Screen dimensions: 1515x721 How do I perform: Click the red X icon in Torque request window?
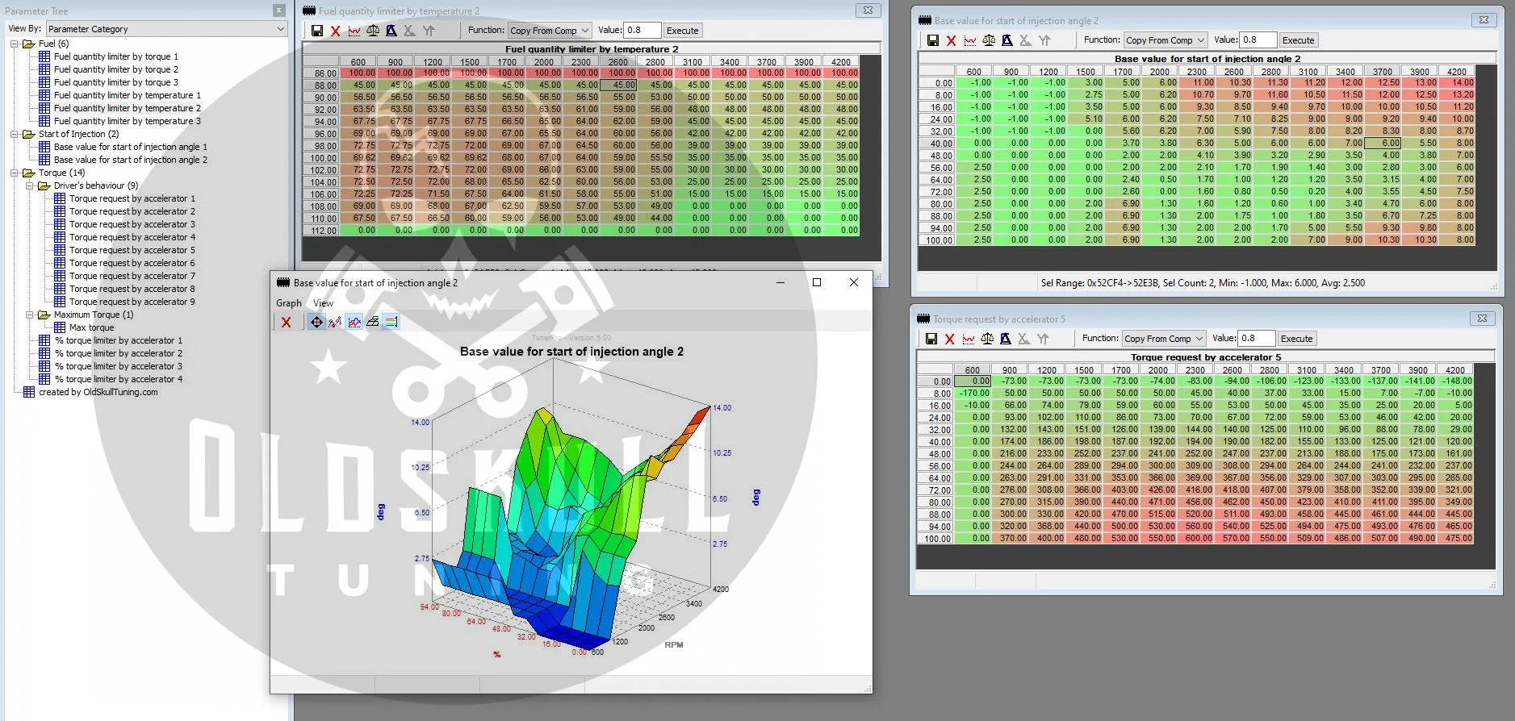(949, 339)
